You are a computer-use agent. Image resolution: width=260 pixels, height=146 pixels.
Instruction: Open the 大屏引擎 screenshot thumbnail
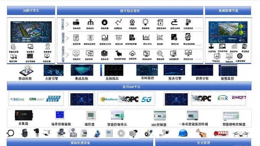pos(54,70)
